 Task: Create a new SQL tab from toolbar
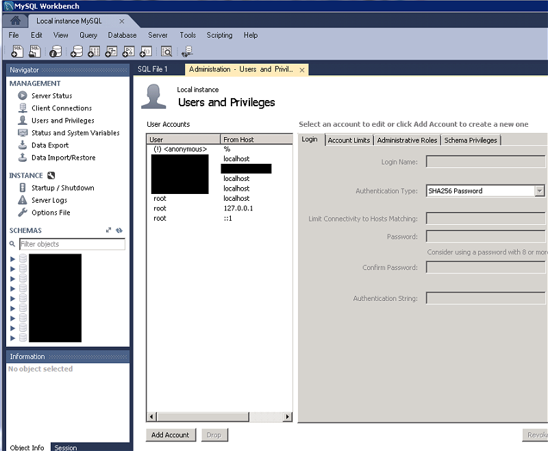(17, 51)
